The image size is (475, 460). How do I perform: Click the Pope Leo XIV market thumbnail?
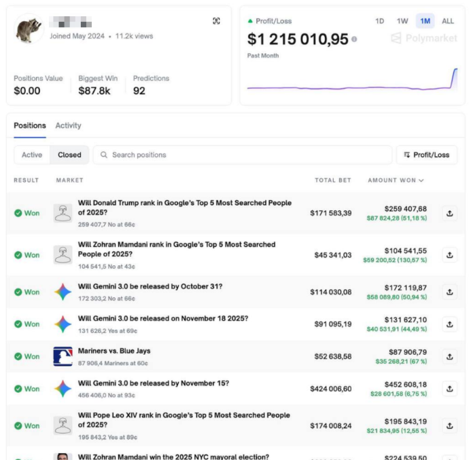tap(63, 426)
